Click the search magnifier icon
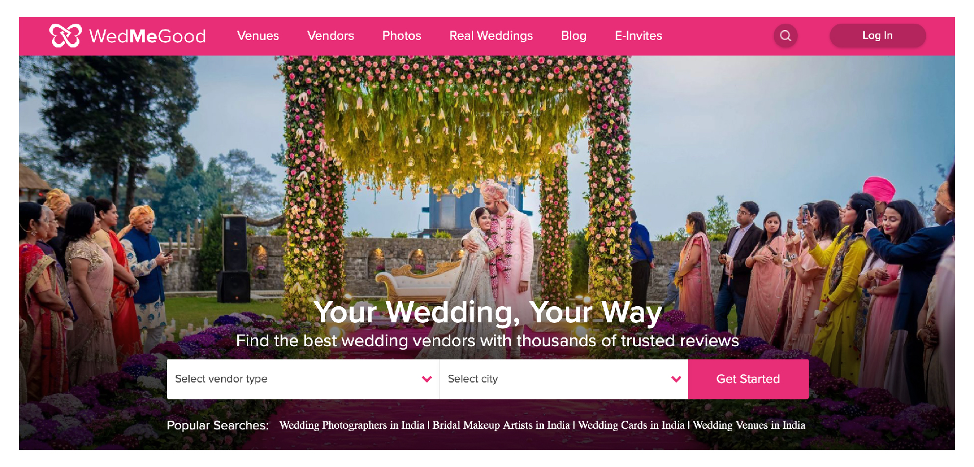This screenshot has height=467, width=974. click(786, 36)
